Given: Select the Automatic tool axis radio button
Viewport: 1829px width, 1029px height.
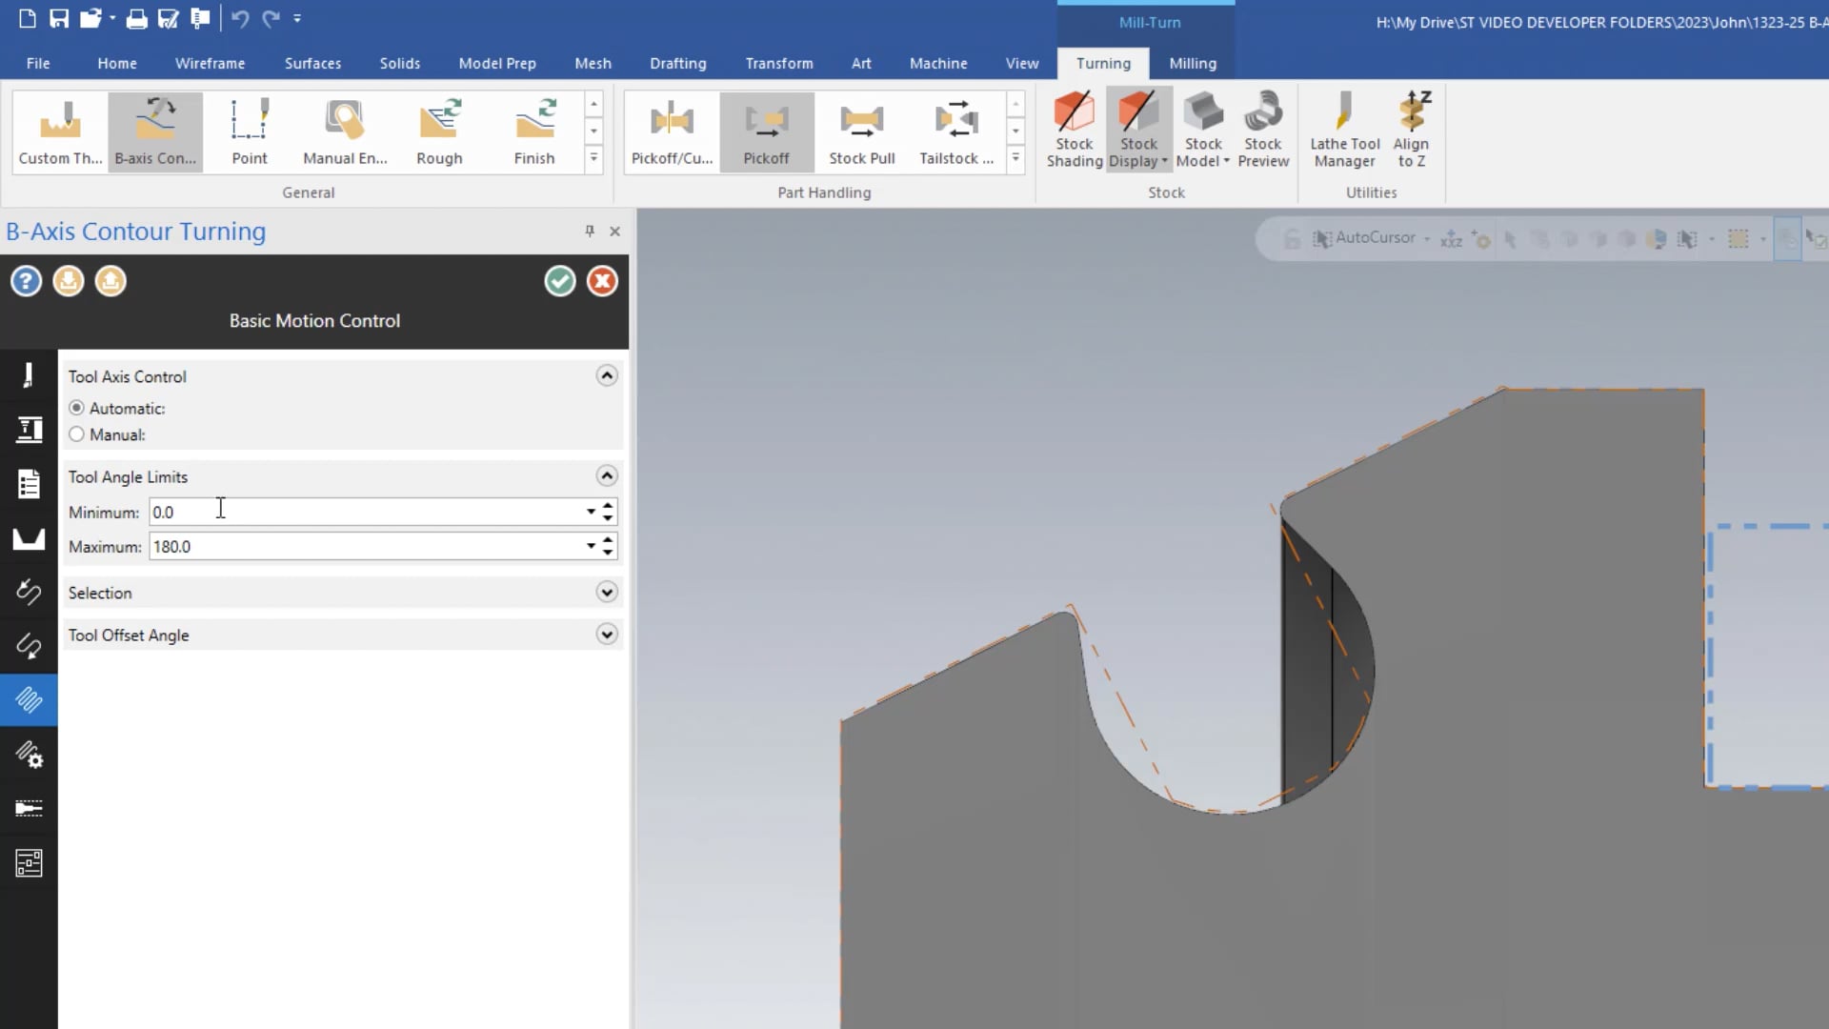Looking at the screenshot, I should (75, 407).
